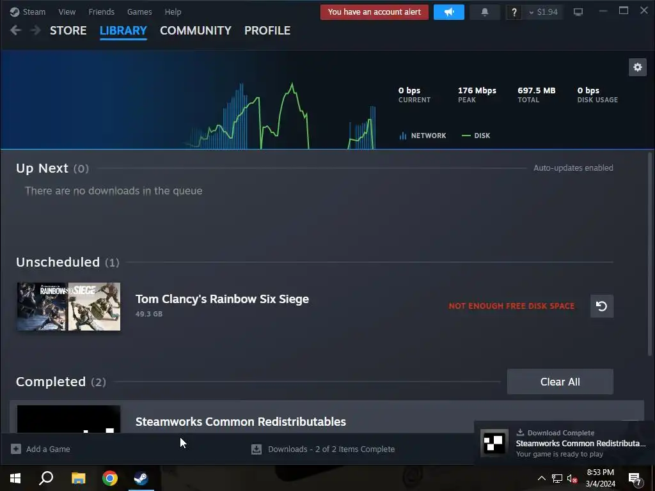
Task: Click the Steam taskbar icon
Action: click(141, 478)
